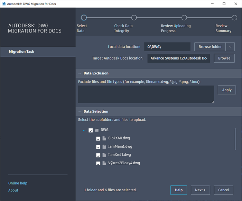The width and height of the screenshot is (242, 201).
Task: Uncheck the BlokXA0.dwg checkbox
Action: [98, 138]
